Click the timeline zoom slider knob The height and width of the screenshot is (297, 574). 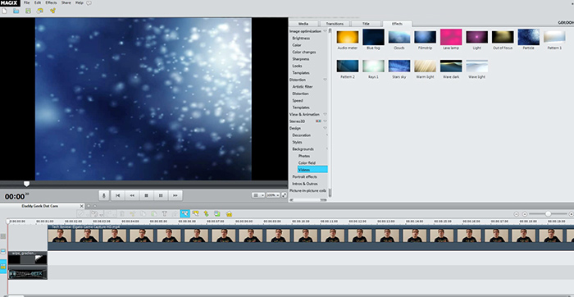coord(548,214)
